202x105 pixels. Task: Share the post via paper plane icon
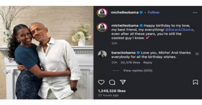pos(123,82)
